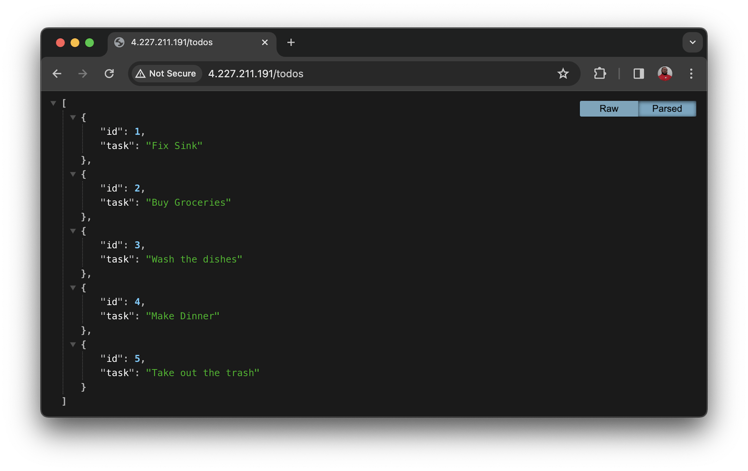Image resolution: width=748 pixels, height=471 pixels.
Task: Collapse the top-level JSON array triangle
Action: point(53,103)
